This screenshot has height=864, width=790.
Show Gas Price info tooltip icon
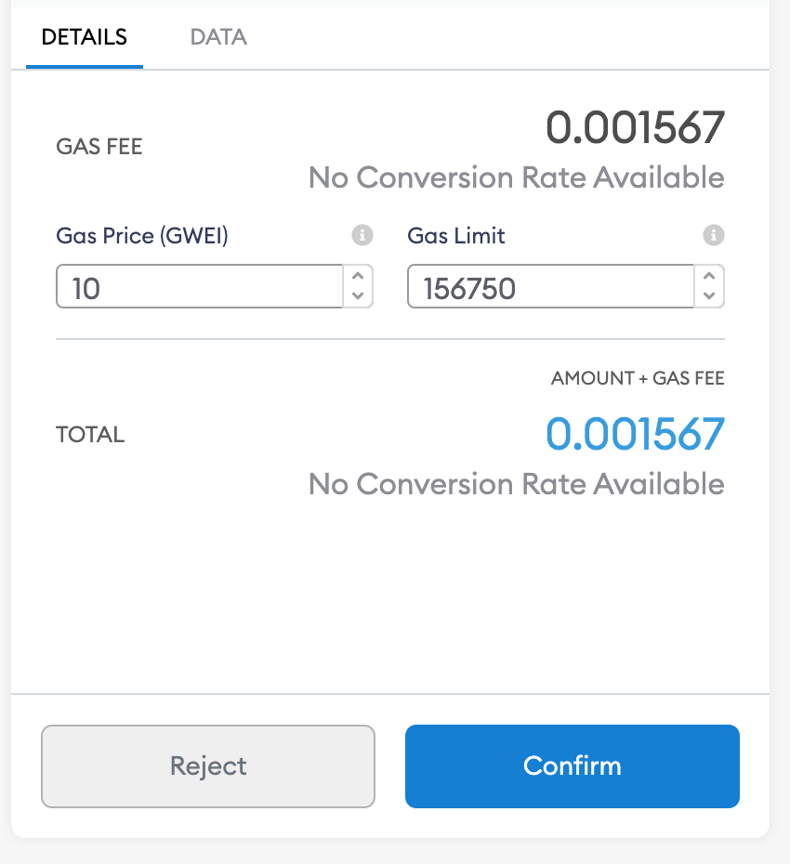click(x=362, y=235)
